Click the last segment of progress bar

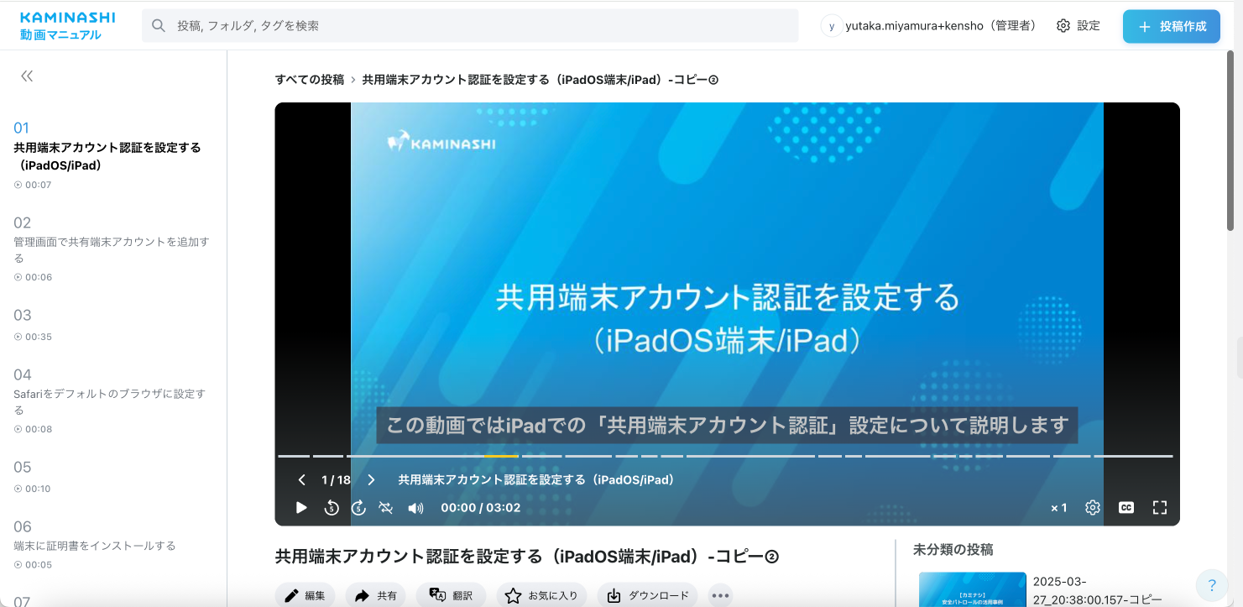1134,456
